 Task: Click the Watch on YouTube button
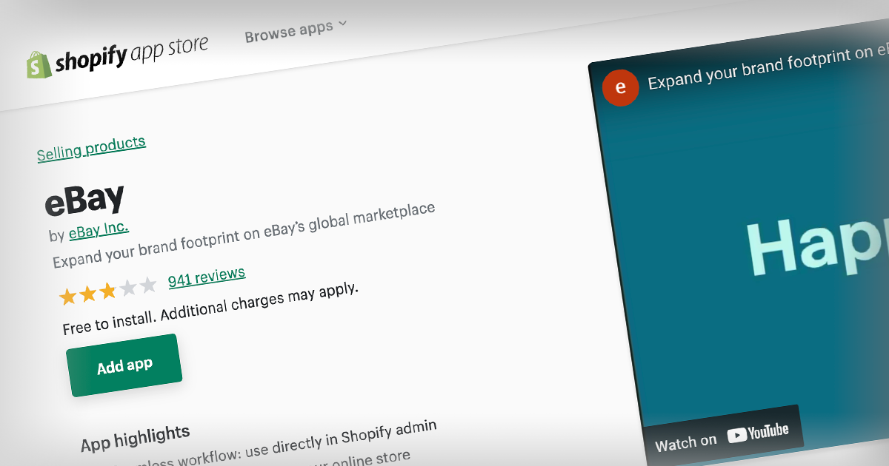click(x=722, y=436)
